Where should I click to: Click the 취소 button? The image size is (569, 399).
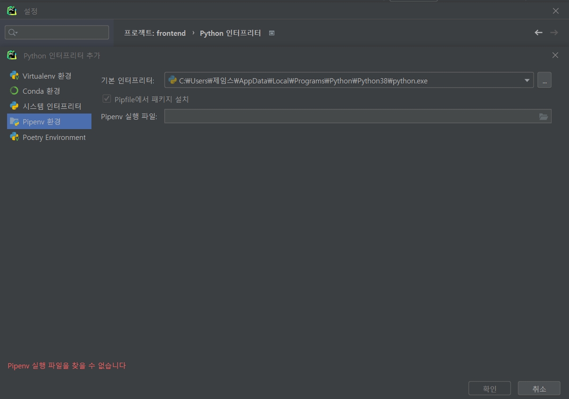(539, 389)
